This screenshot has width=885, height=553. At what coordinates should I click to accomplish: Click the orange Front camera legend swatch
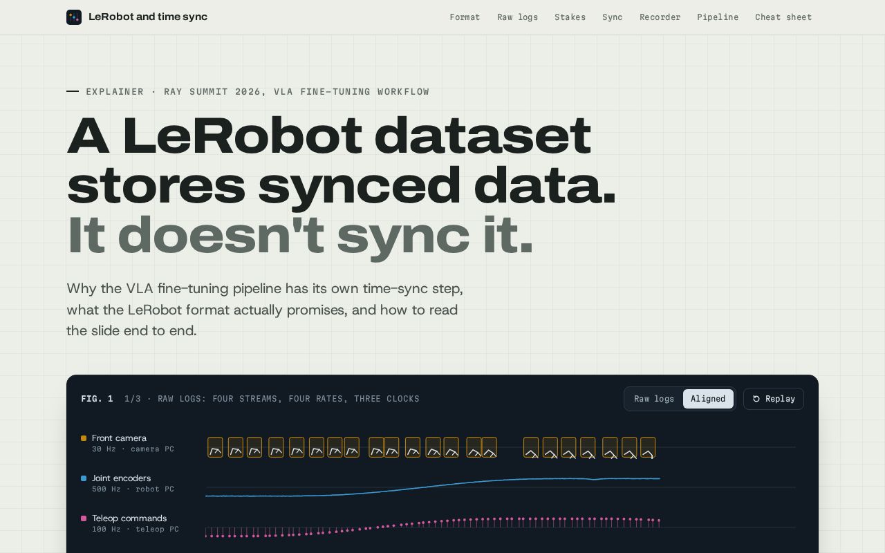tap(84, 438)
